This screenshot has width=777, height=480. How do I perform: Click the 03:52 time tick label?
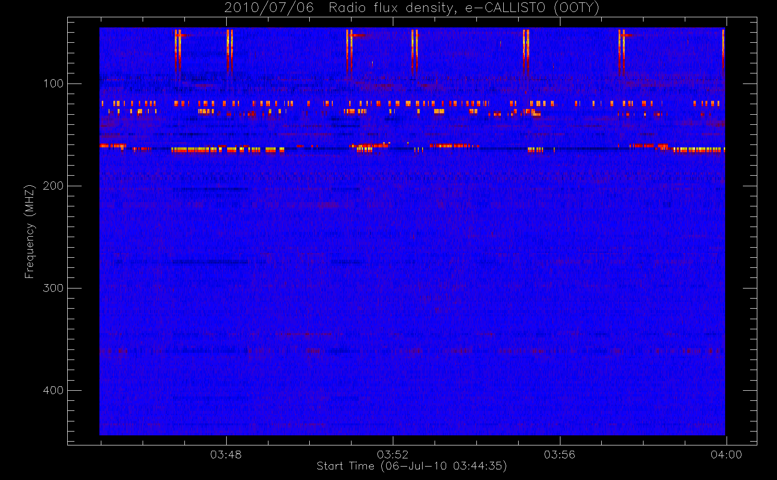(393, 455)
